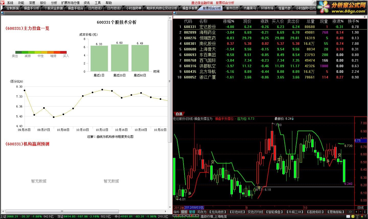Sort the list by 涨幅% column header
This screenshot has height=219, width=368.
coord(228,21)
